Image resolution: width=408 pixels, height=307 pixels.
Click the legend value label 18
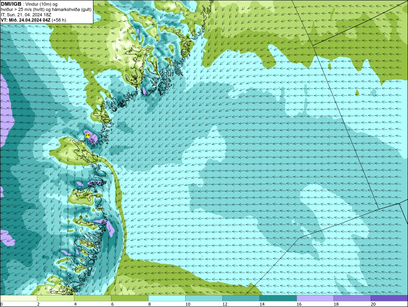click(x=336, y=304)
